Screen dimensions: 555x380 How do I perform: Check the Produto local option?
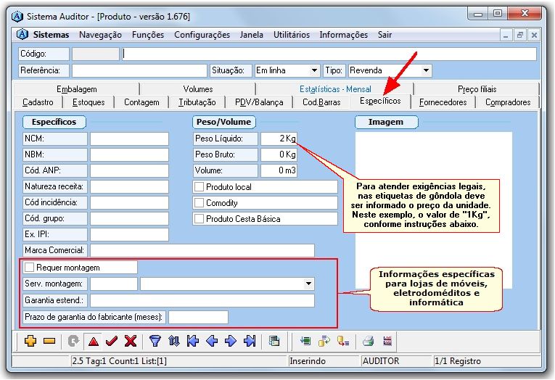[x=199, y=187]
